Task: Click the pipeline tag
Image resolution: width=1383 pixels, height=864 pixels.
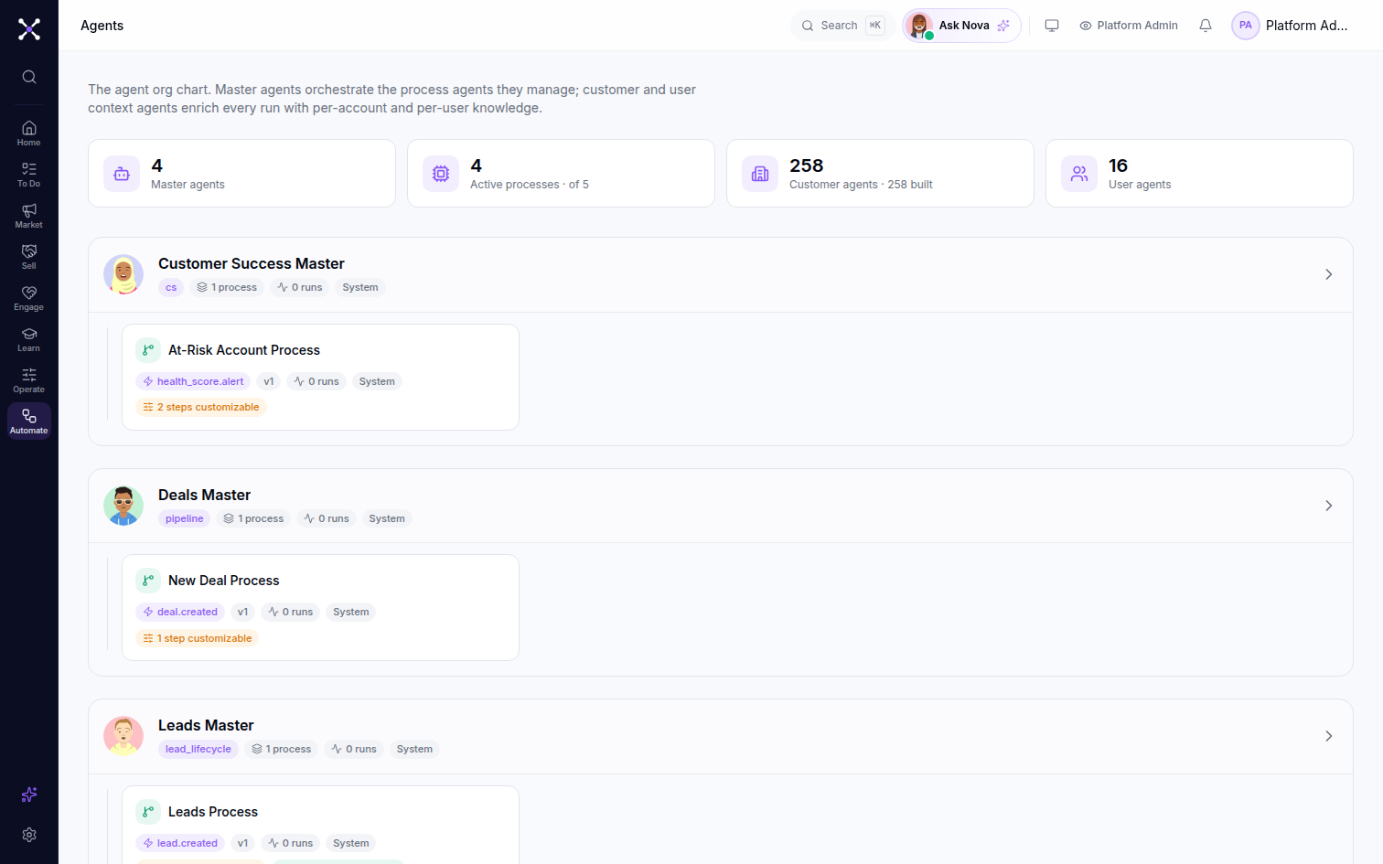Action: point(185,518)
